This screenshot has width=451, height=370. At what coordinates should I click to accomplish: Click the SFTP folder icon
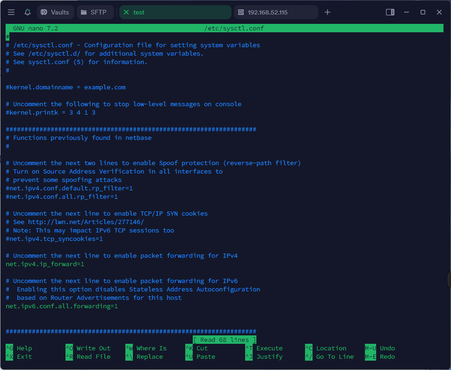(84, 13)
